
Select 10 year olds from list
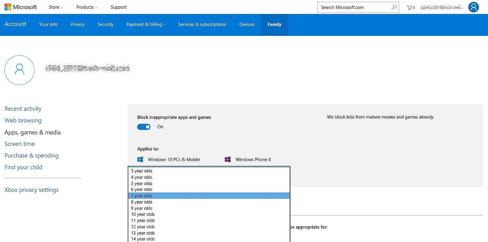[143, 214]
